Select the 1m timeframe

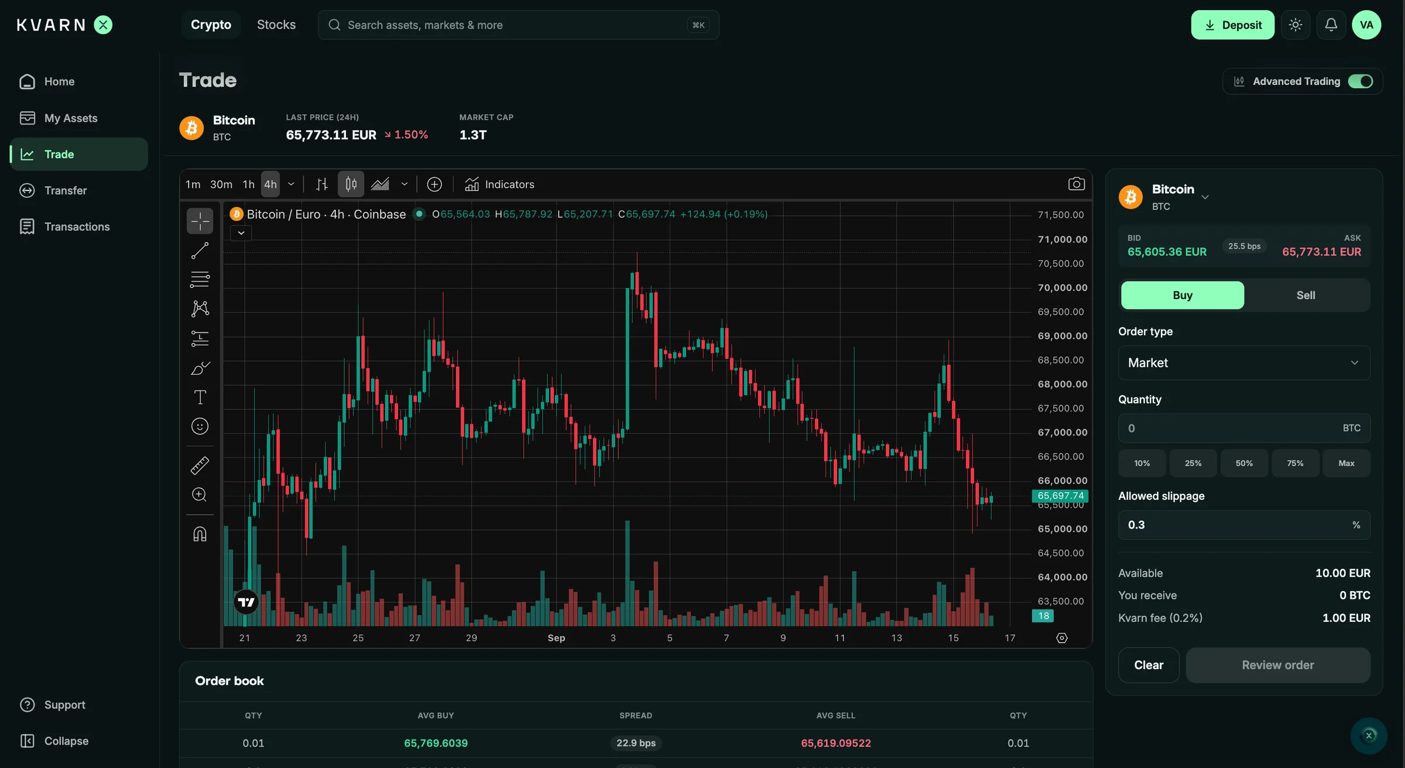(x=193, y=184)
